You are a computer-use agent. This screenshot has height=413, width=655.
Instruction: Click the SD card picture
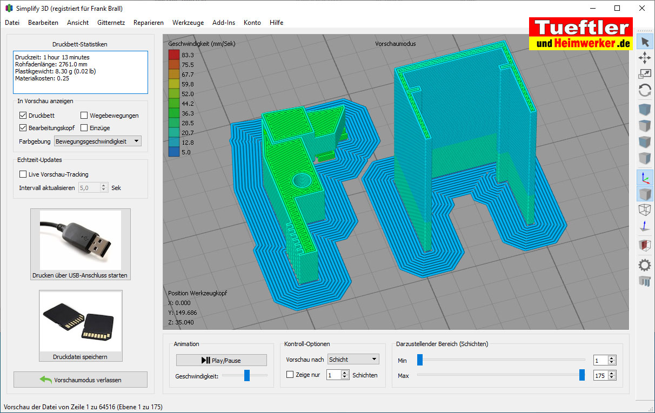point(81,321)
